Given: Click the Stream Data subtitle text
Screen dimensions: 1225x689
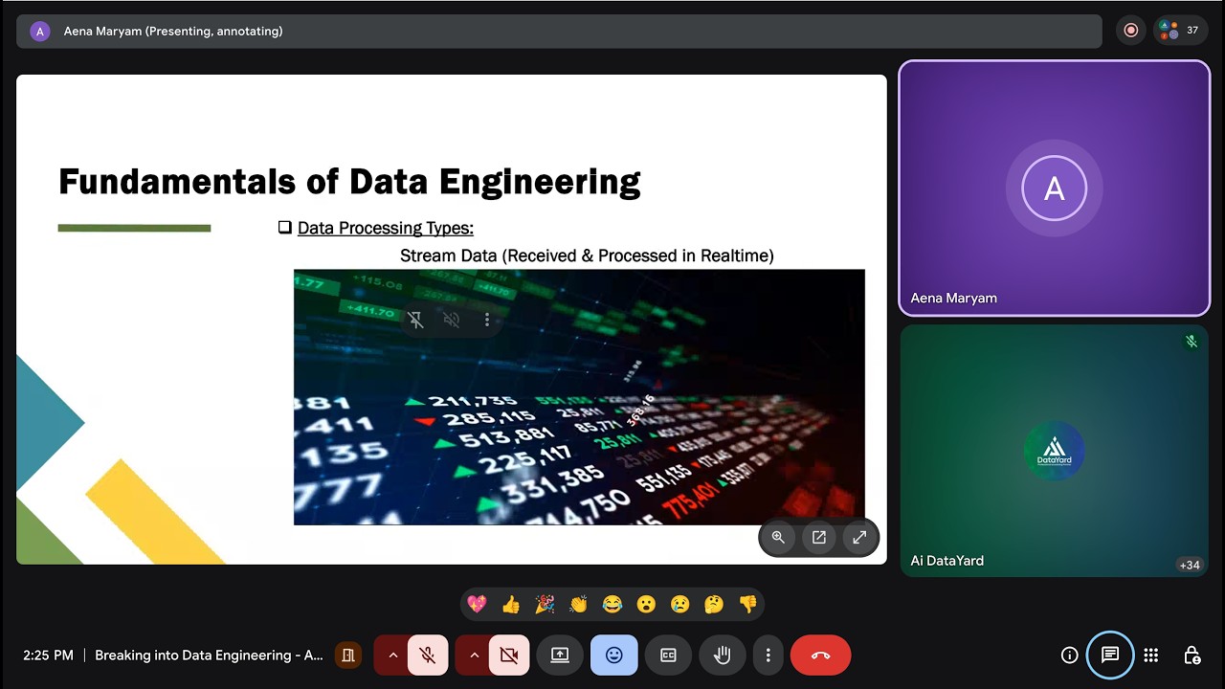Looking at the screenshot, I should click(x=587, y=256).
